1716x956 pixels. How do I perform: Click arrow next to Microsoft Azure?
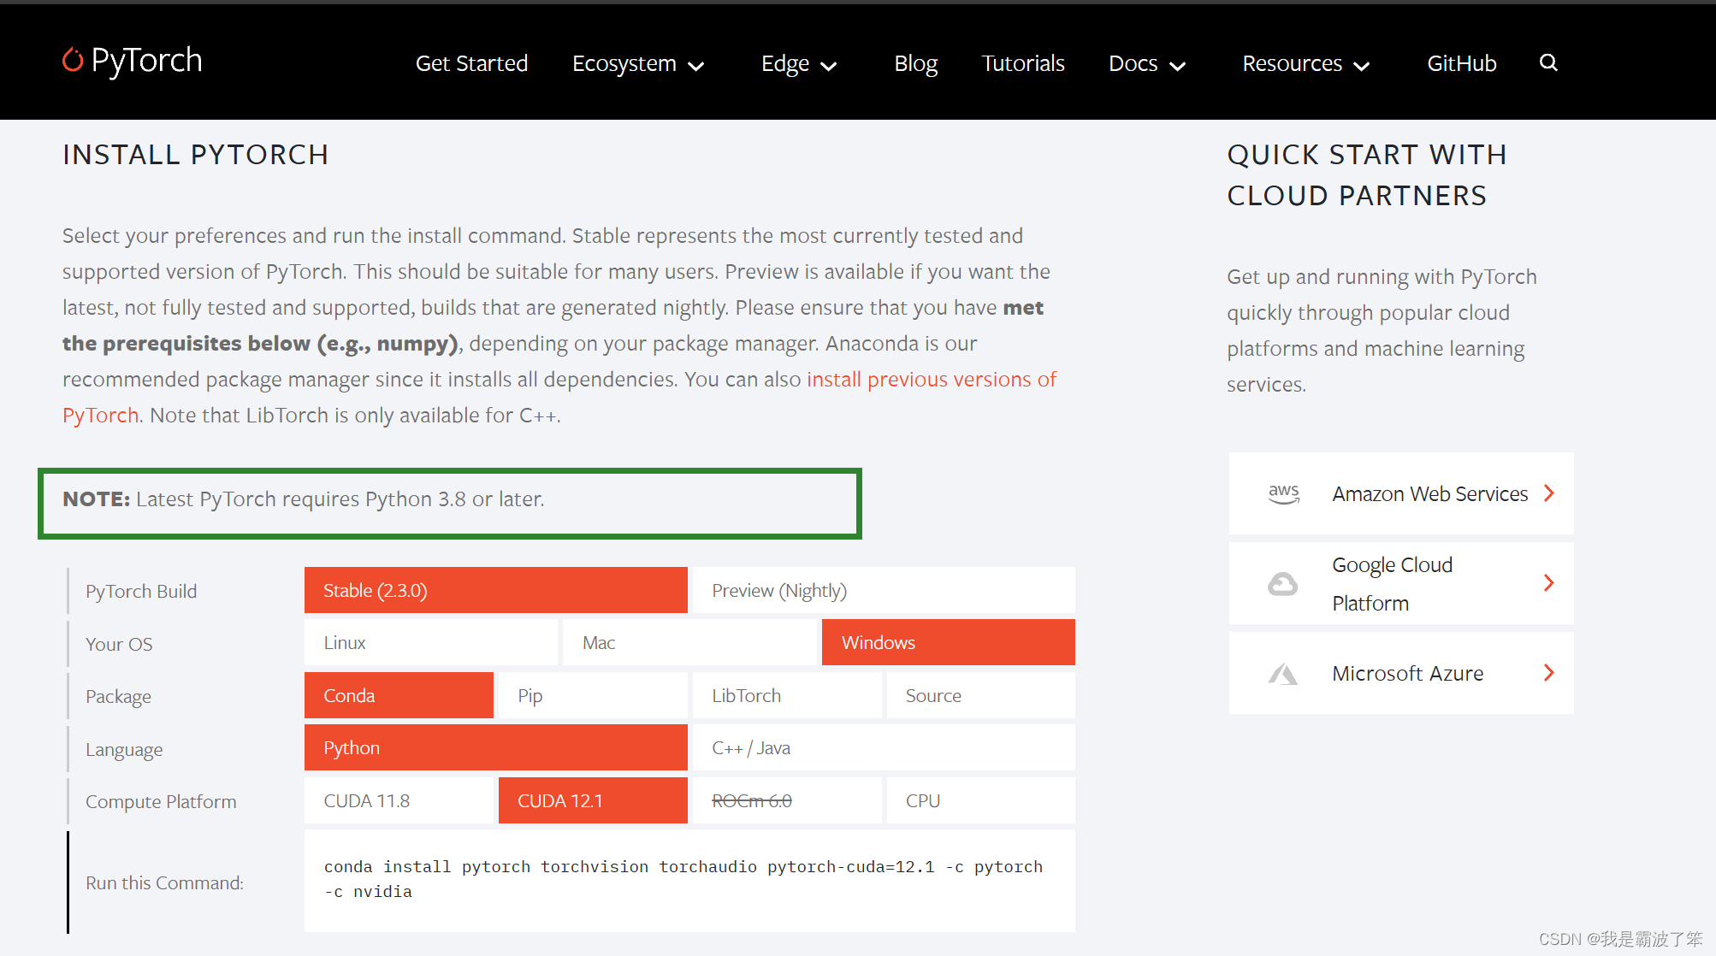(x=1548, y=673)
